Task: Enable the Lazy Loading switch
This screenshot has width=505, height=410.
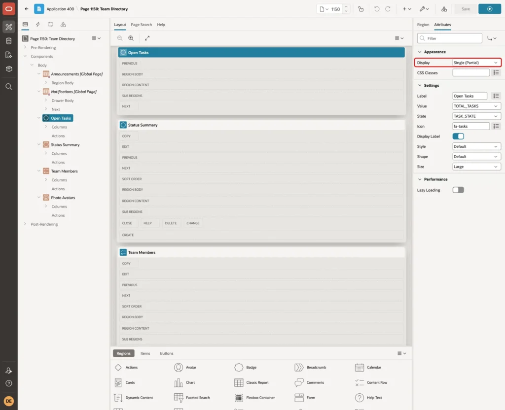Action: [458, 190]
